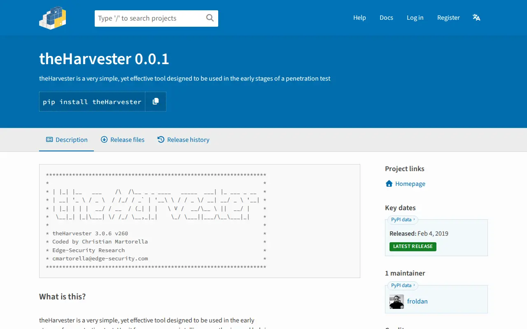Open the Help link

[x=359, y=18]
